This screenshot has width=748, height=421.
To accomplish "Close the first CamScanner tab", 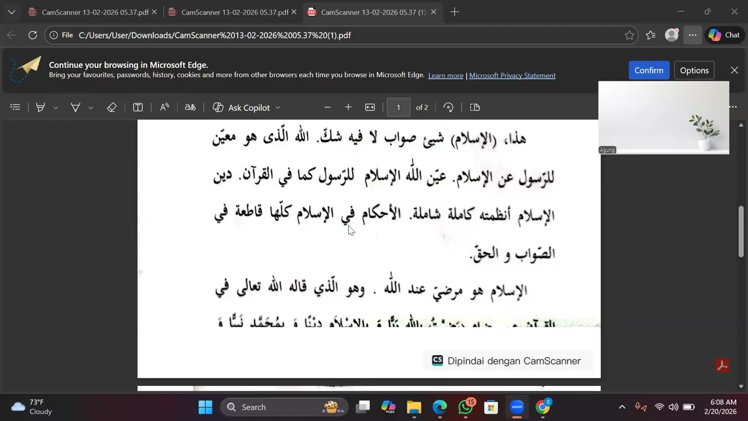I will (154, 12).
